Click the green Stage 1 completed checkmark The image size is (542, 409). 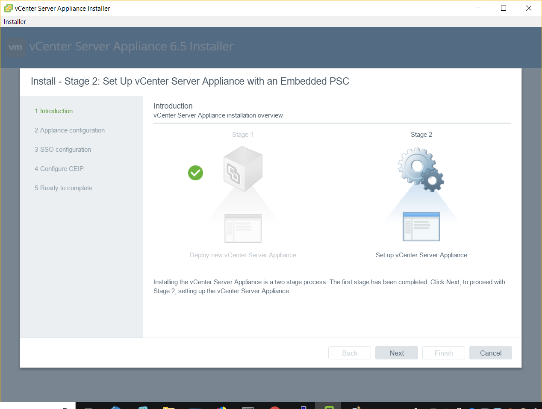(195, 173)
